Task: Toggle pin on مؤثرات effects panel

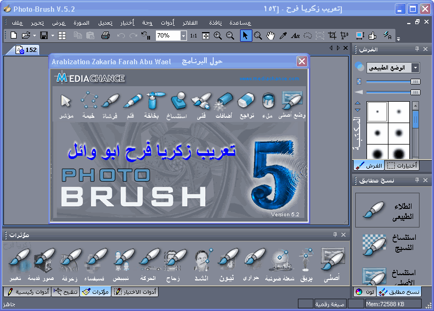Action: point(335,234)
